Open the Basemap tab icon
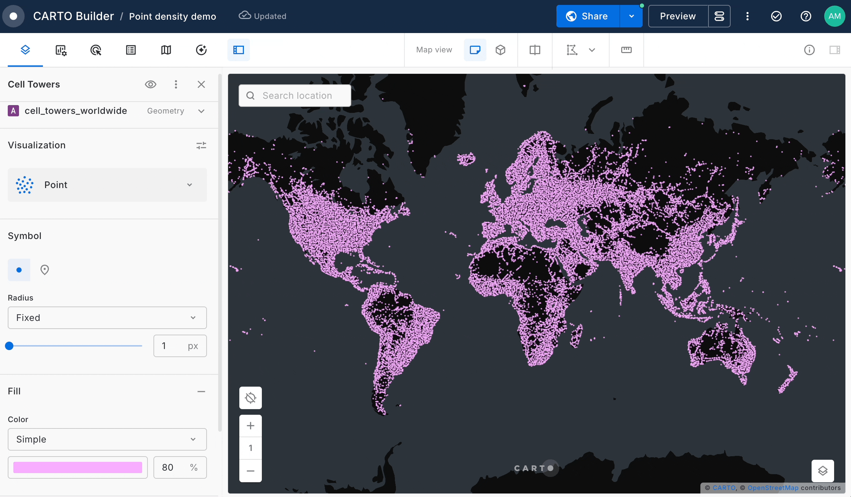The image size is (851, 497). (x=166, y=50)
